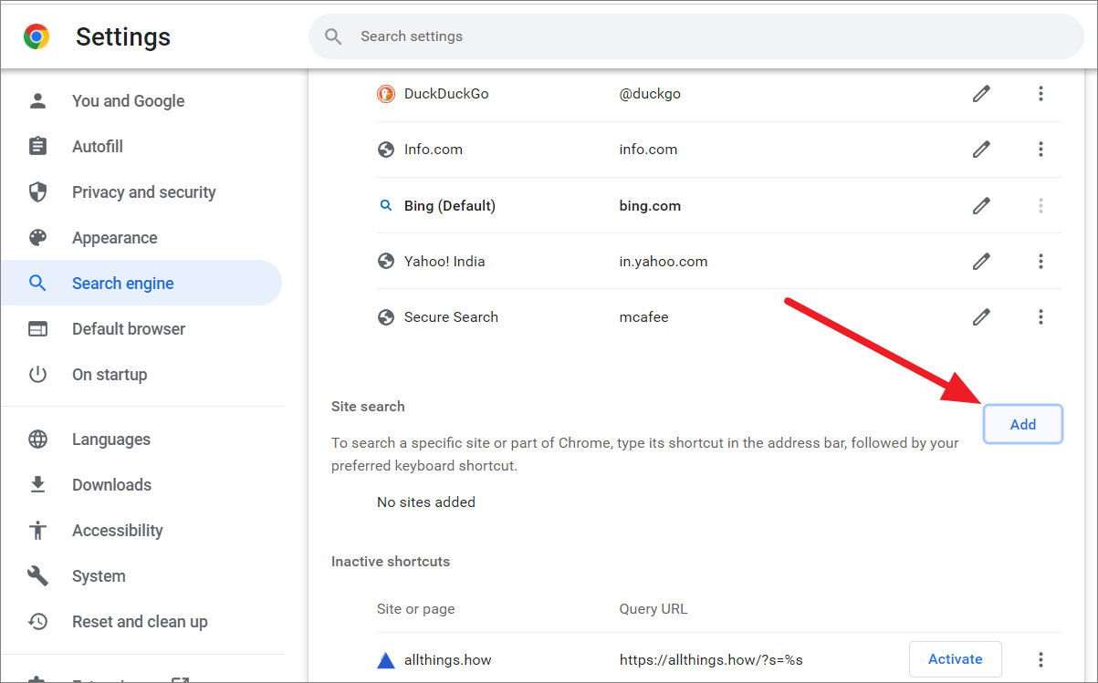This screenshot has height=683, width=1098.
Task: Open more actions menu for allthings.how
Action: 1040,659
